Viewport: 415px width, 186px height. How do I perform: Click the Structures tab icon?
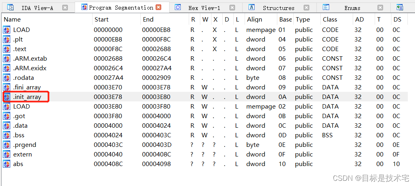point(252,8)
